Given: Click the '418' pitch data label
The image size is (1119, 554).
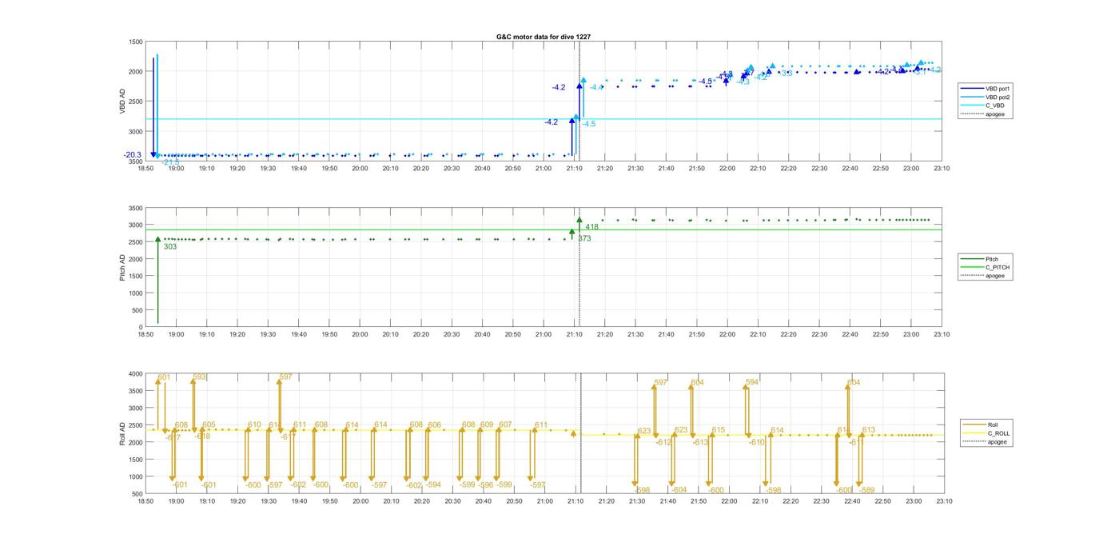Looking at the screenshot, I should (592, 228).
